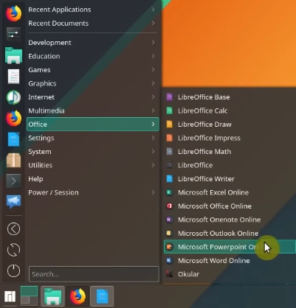
Task: Open text editor notepad icon in sidebar
Action: click(x=13, y=77)
